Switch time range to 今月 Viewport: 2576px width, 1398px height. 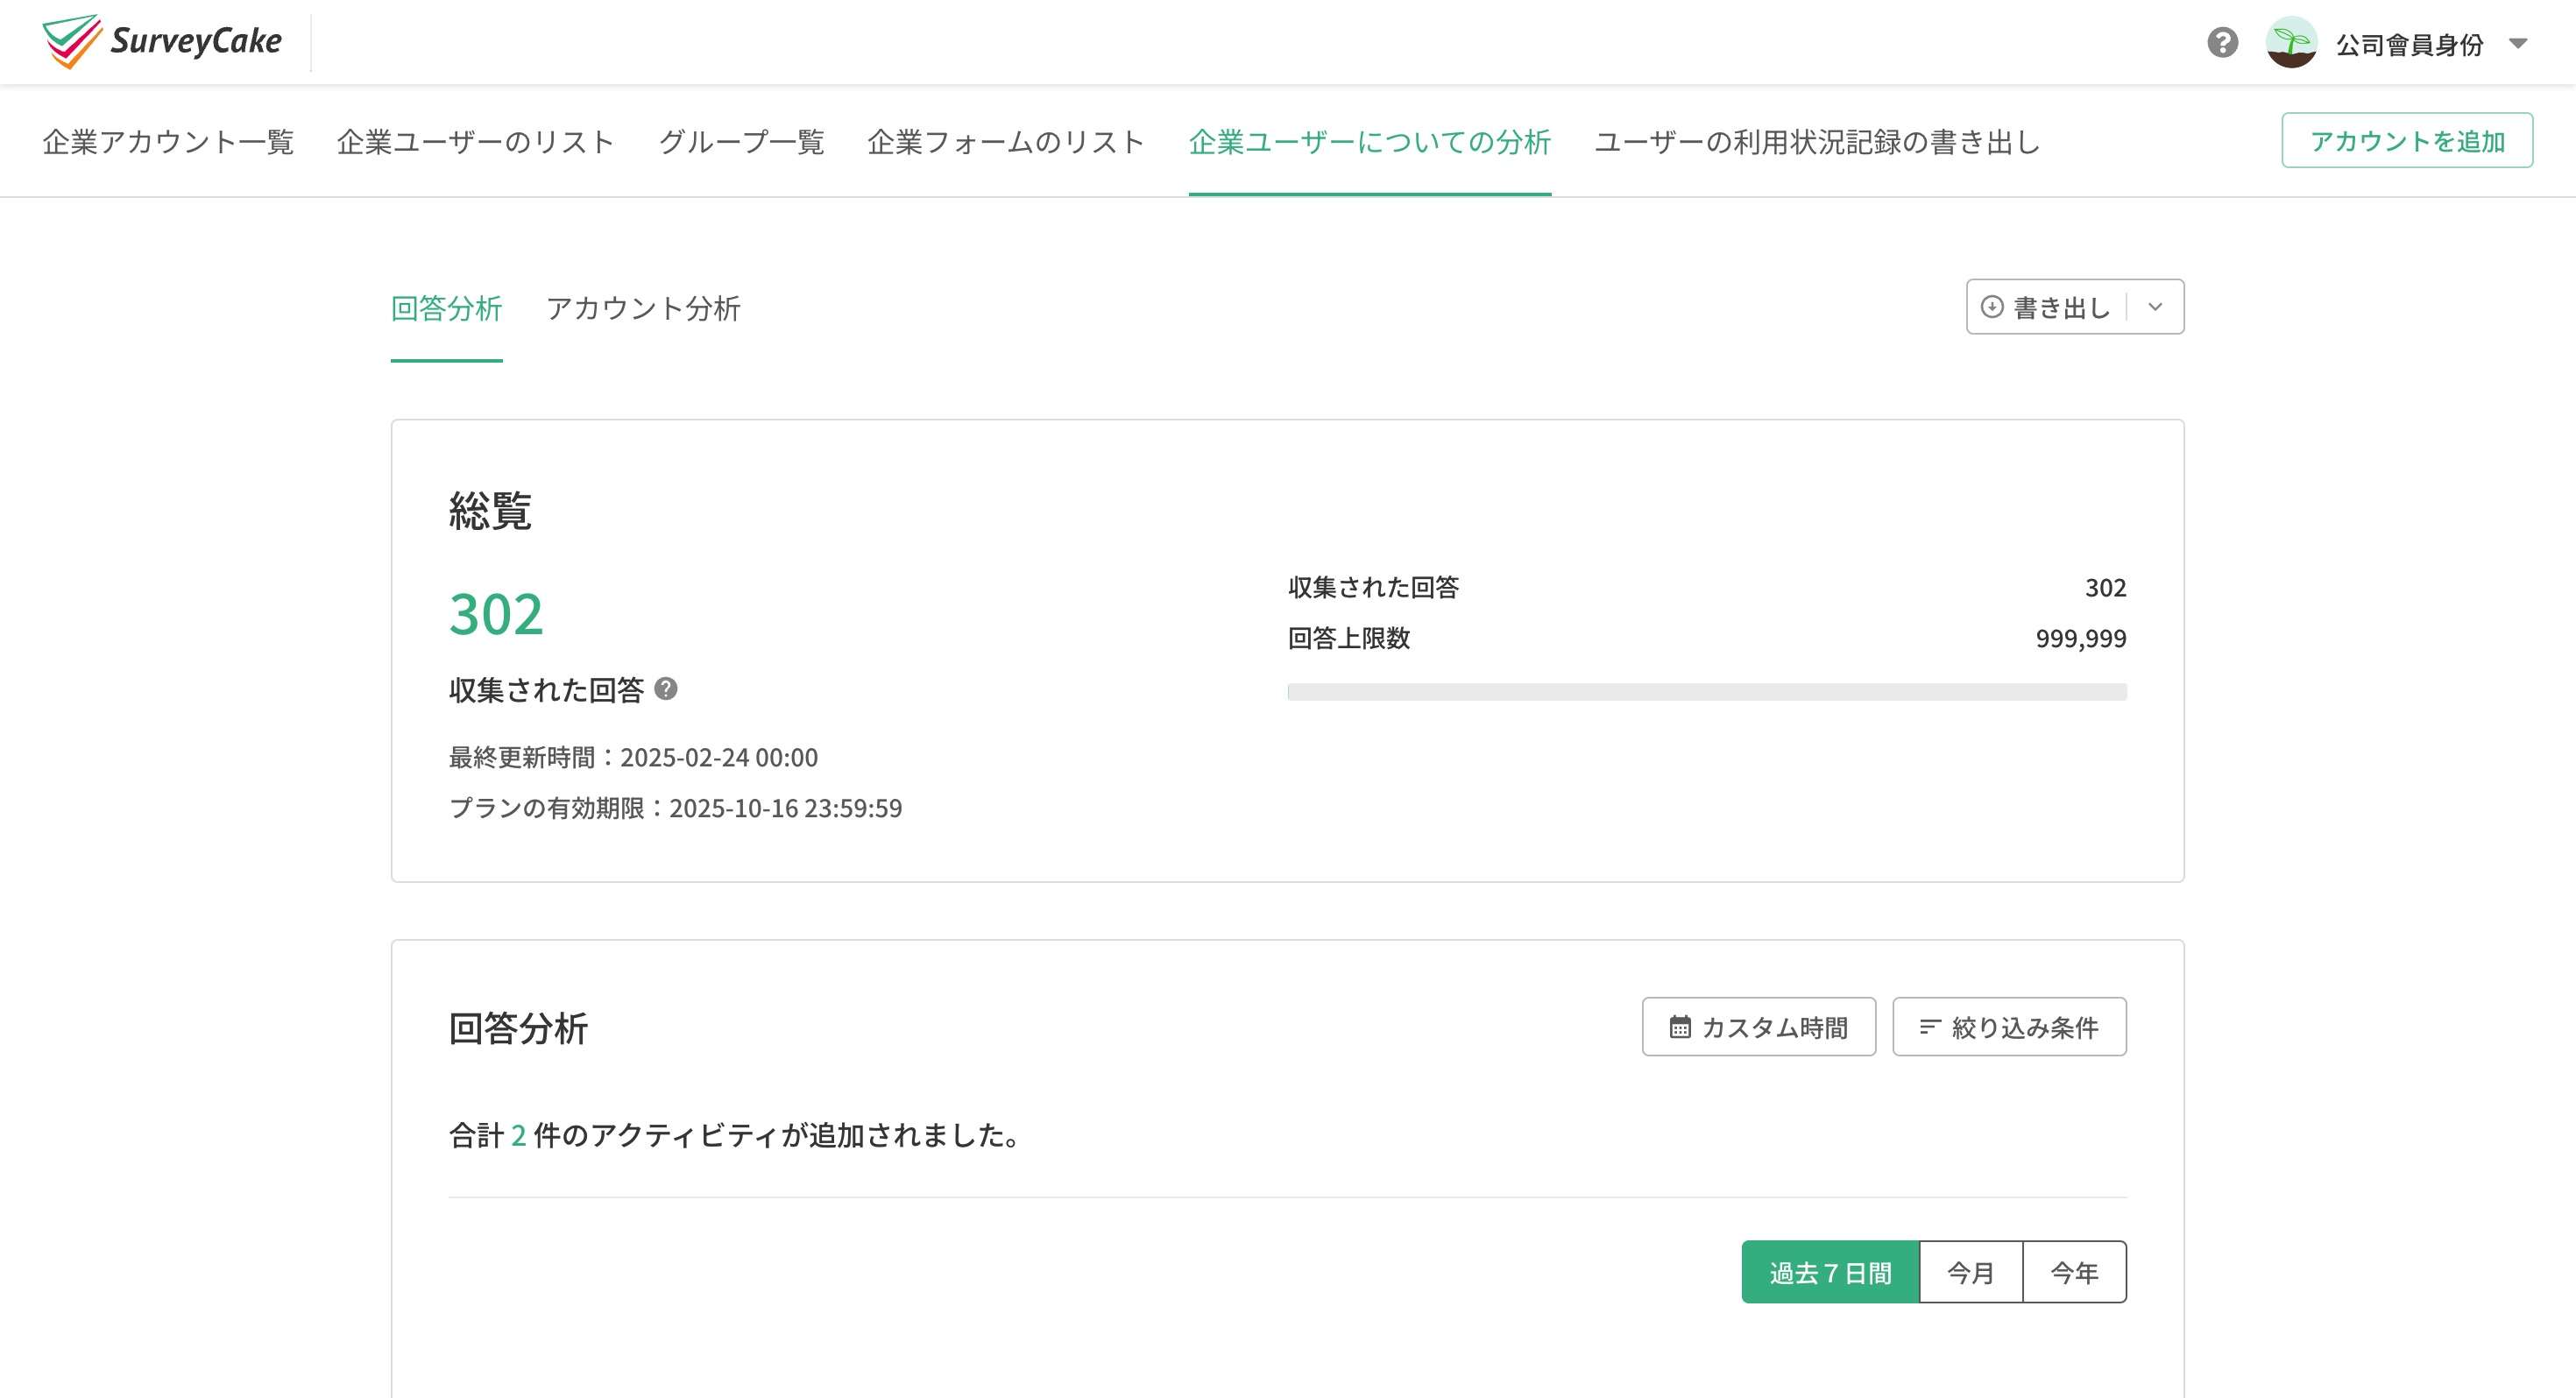(1971, 1271)
